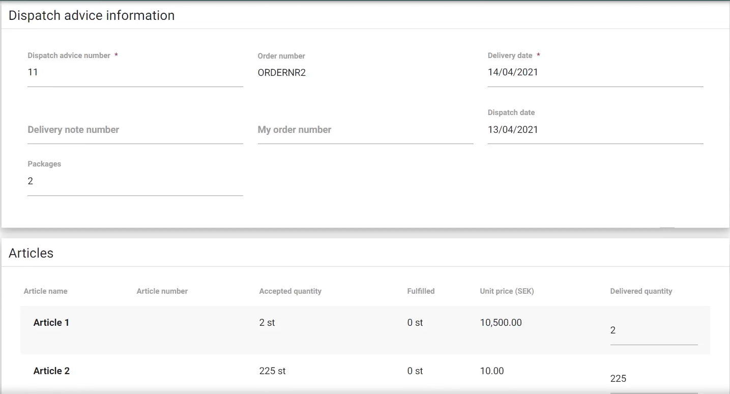Click the Articles section heading
Viewport: 730px width, 394px height.
pyautogui.click(x=31, y=253)
